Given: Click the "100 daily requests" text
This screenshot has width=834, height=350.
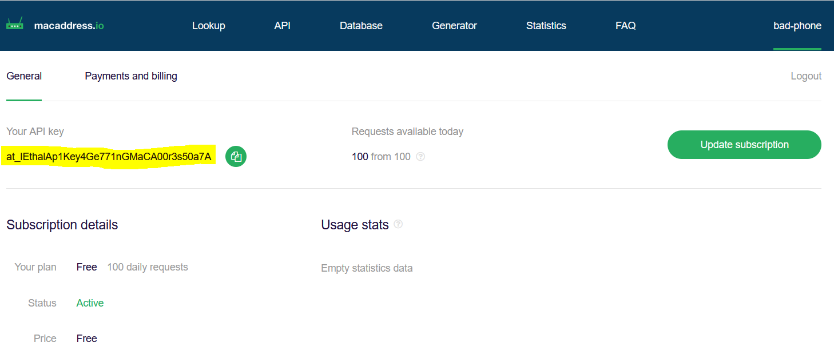Looking at the screenshot, I should point(148,267).
